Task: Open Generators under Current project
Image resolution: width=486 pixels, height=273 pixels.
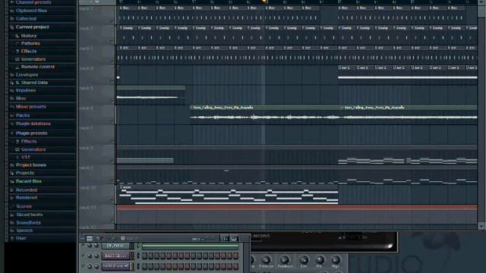Action: (x=33, y=59)
